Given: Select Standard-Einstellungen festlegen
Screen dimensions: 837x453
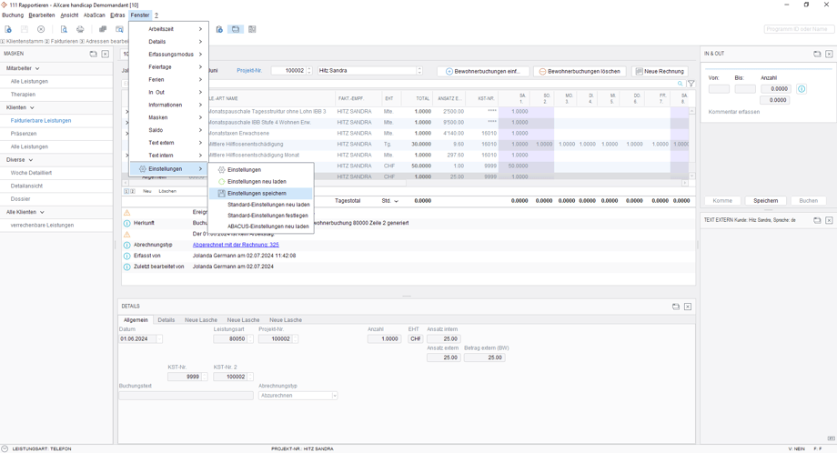Looking at the screenshot, I should 260,216.
